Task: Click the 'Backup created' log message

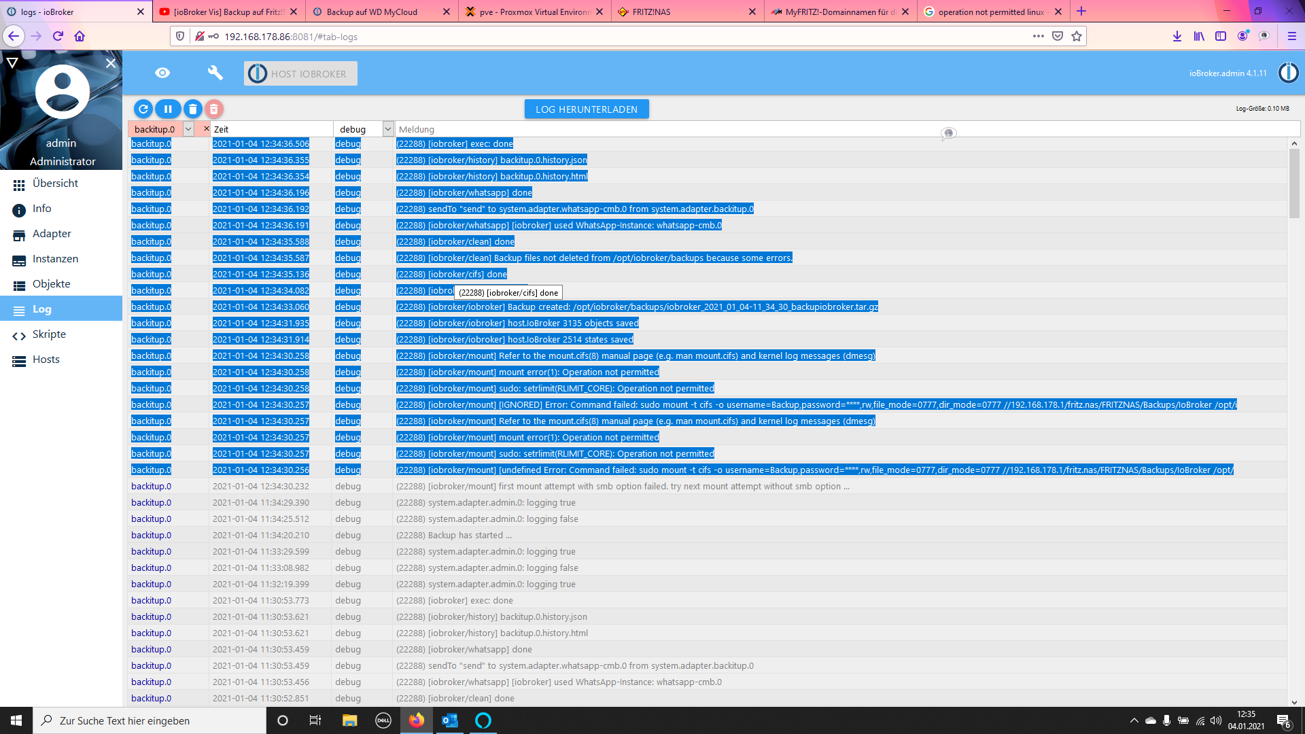Action: coord(637,307)
